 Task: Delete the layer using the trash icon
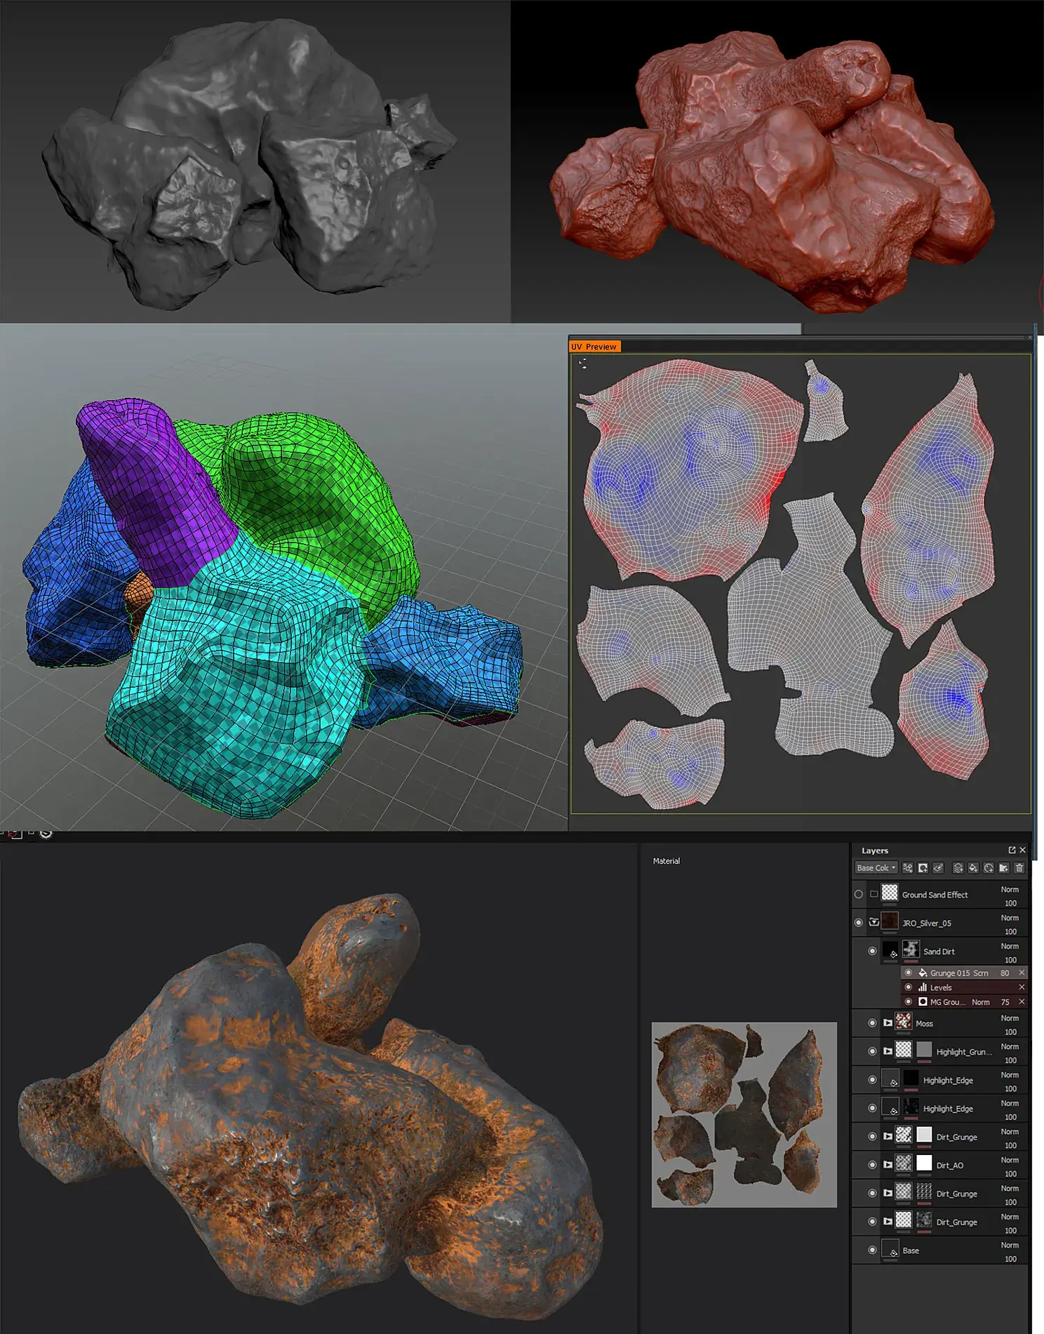point(1019,868)
